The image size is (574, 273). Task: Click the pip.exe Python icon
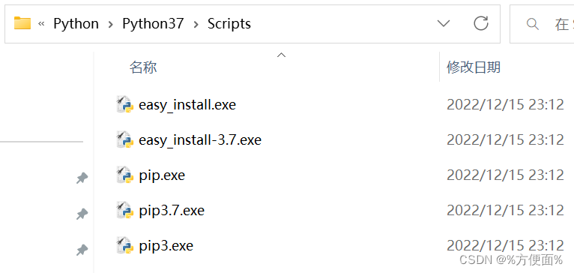point(124,175)
